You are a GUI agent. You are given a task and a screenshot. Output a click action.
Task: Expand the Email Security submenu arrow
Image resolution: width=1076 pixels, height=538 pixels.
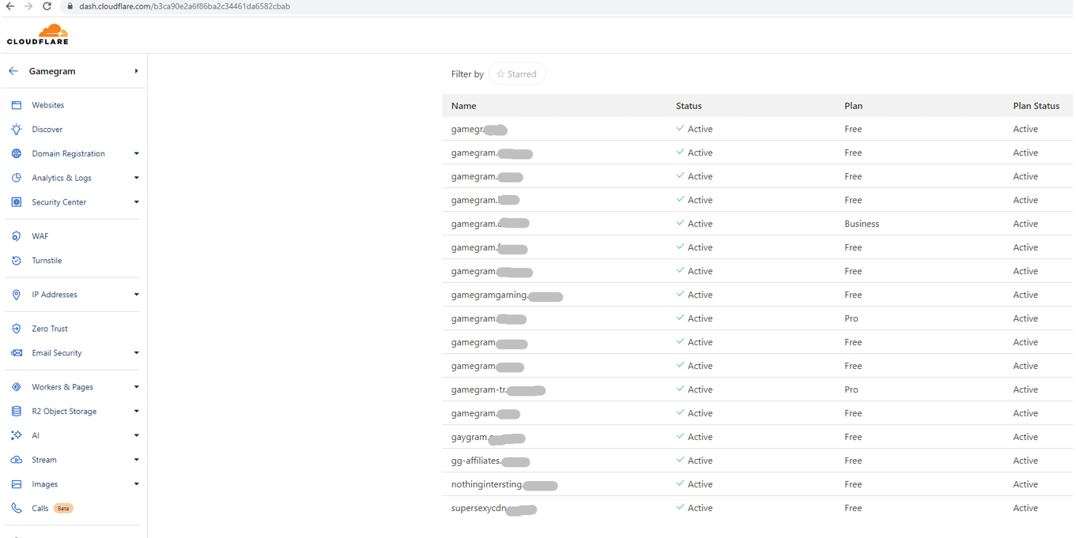(136, 353)
